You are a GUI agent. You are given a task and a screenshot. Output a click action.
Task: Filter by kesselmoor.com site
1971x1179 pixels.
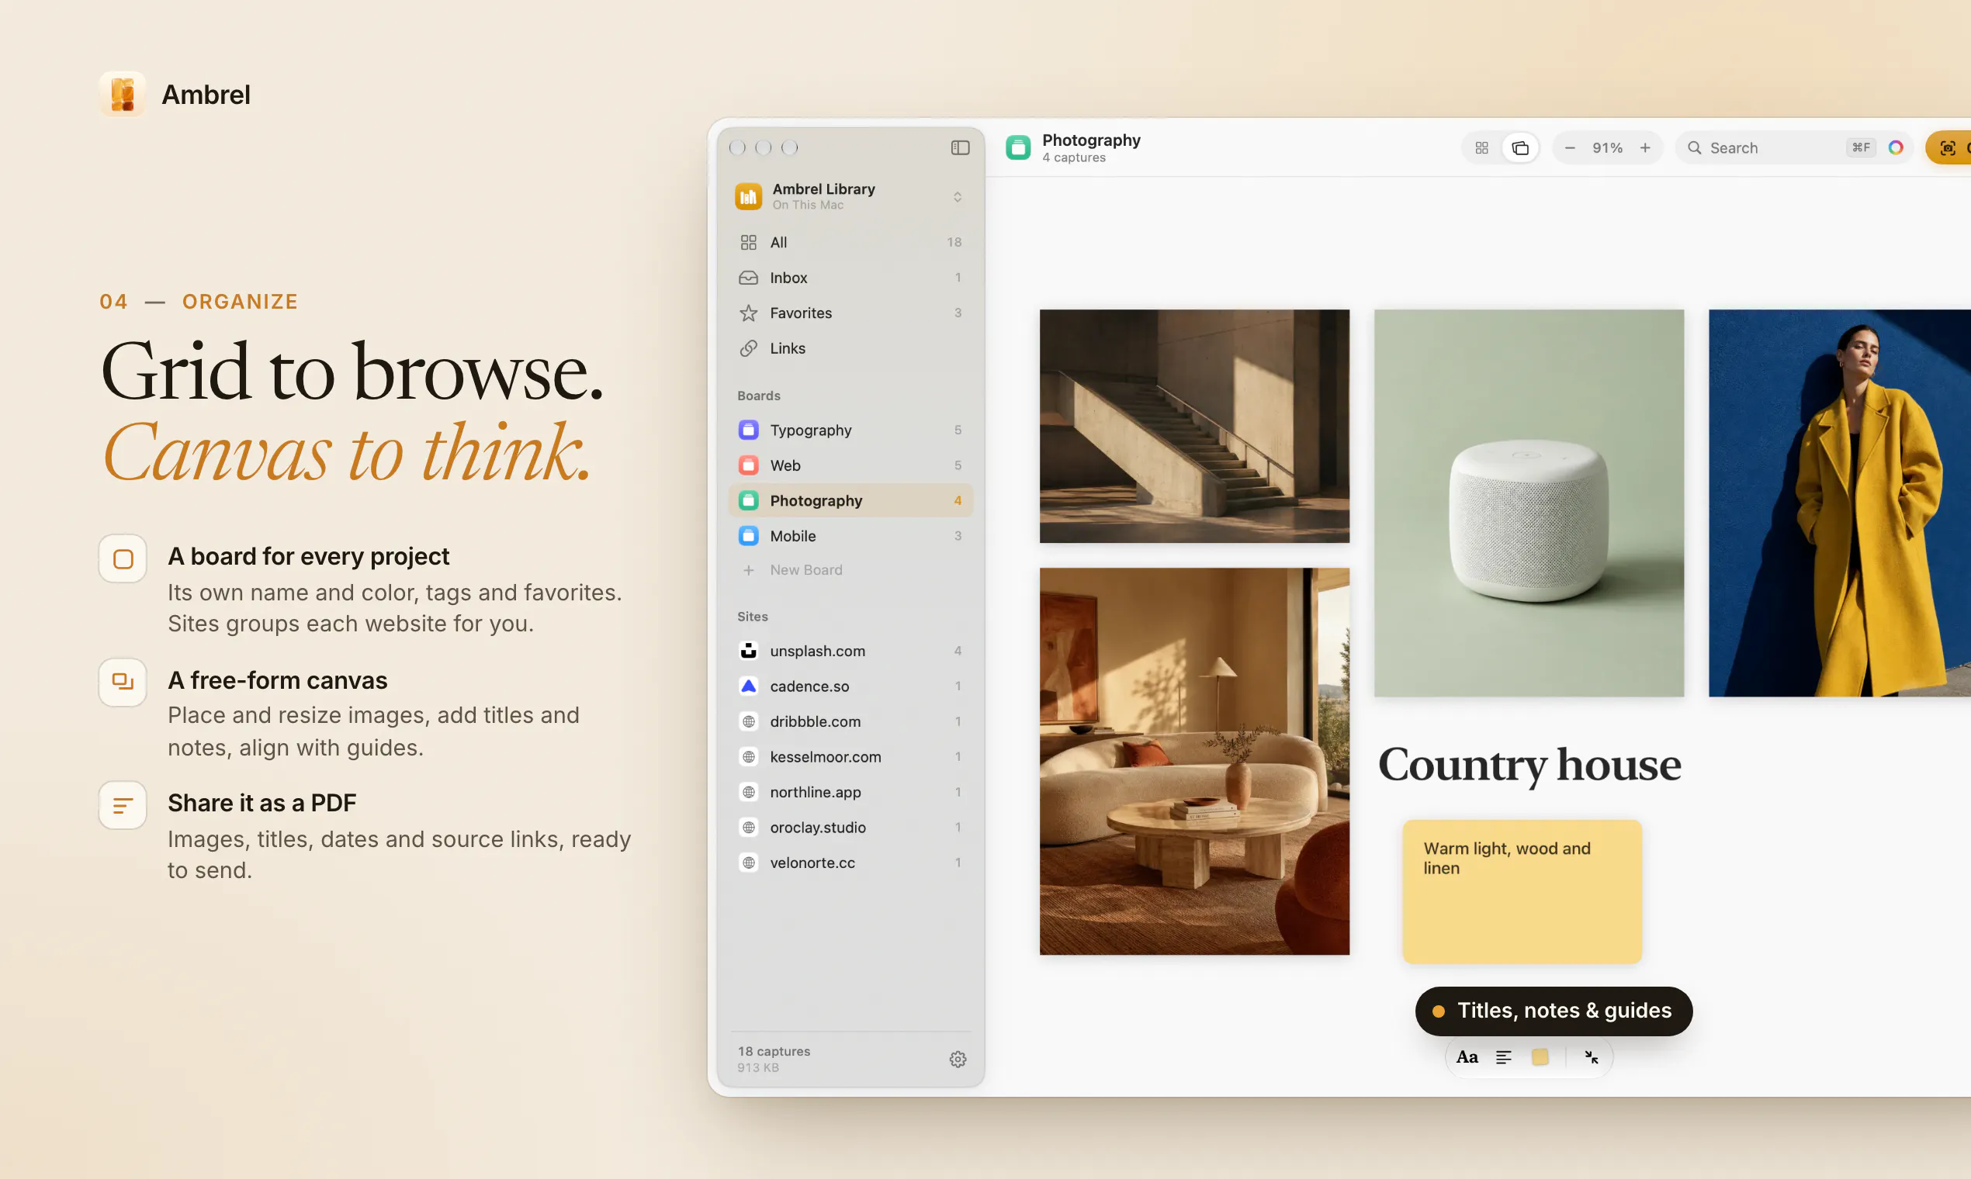coord(850,757)
